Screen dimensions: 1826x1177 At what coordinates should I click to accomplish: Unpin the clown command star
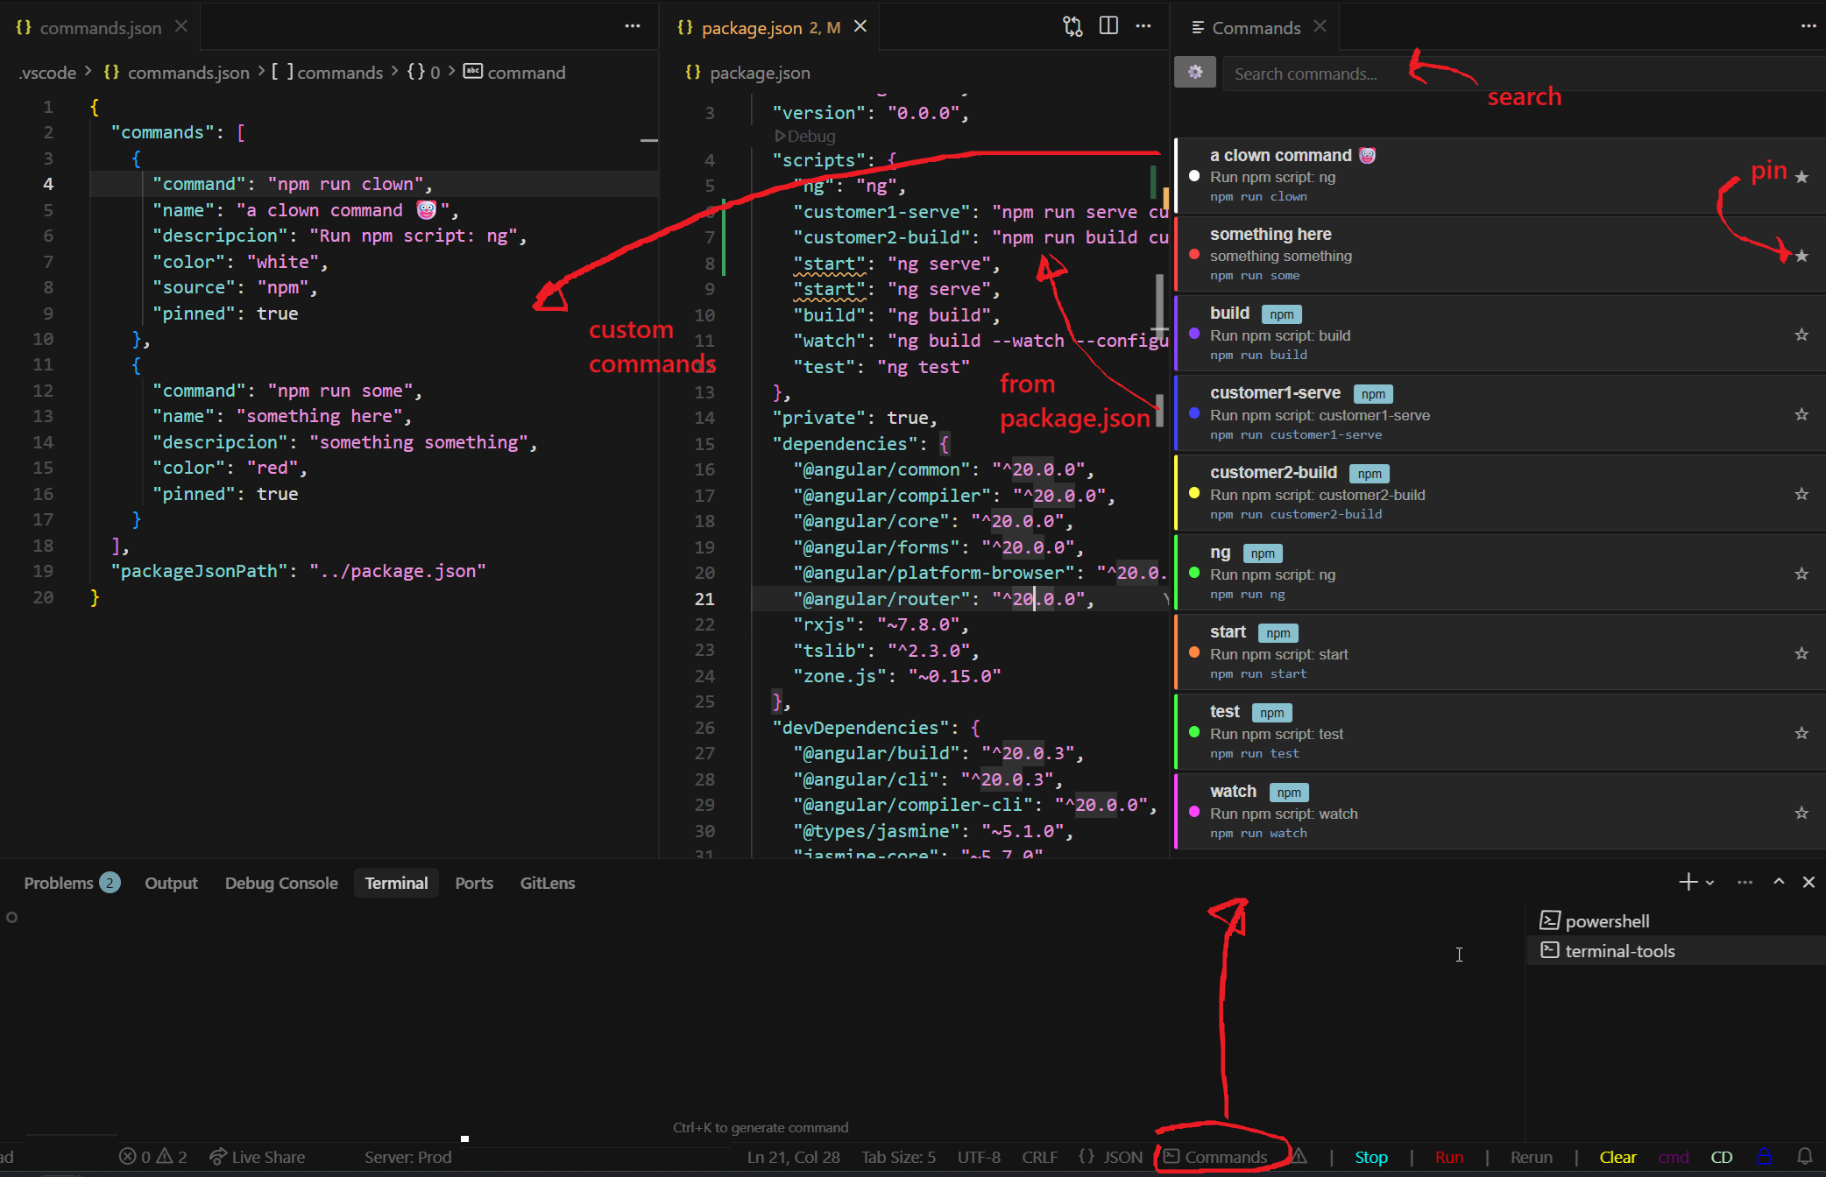point(1801,176)
